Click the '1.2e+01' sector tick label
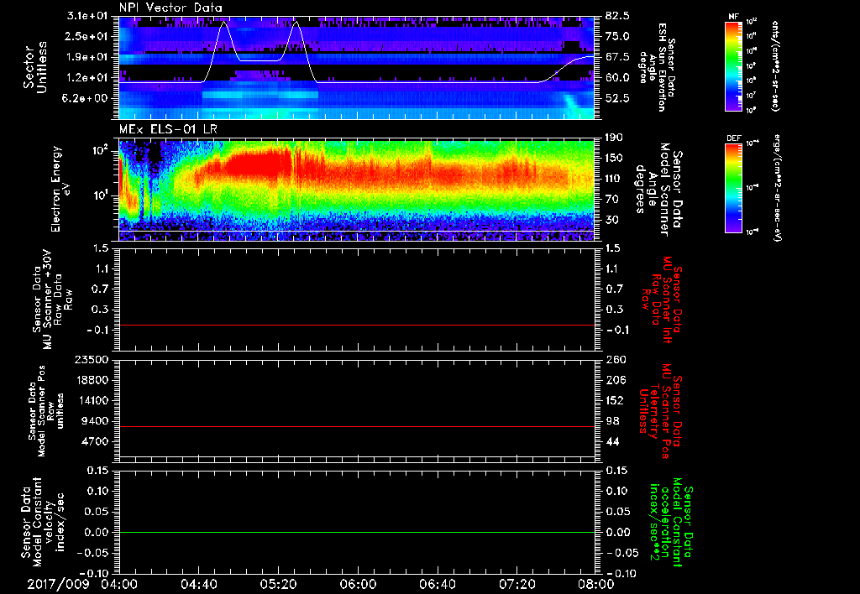This screenshot has height=594, width=860. point(87,78)
